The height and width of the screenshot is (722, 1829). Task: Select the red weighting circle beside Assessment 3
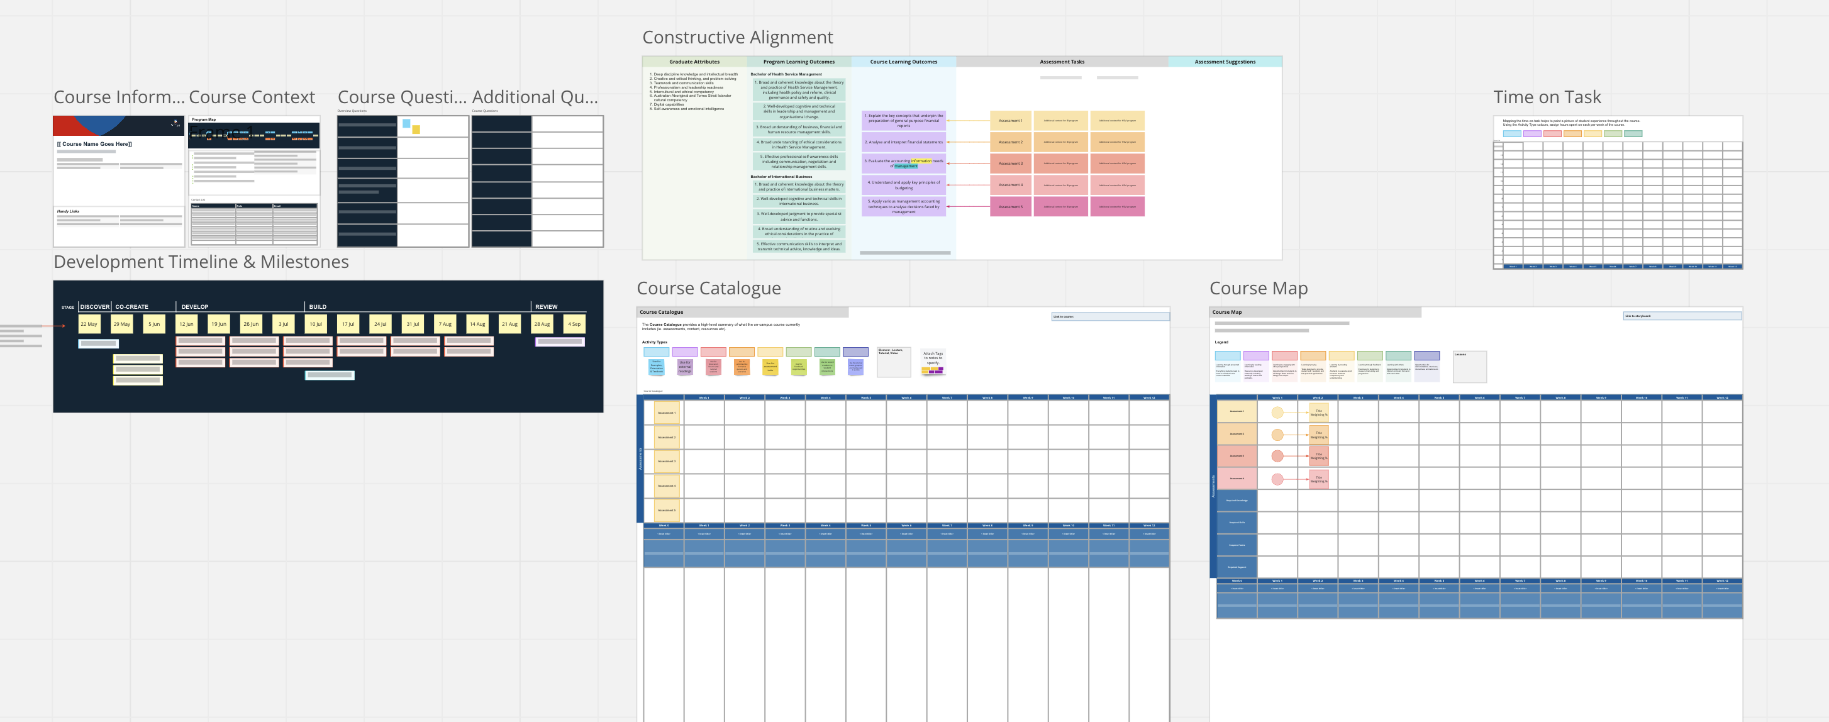tap(1278, 457)
